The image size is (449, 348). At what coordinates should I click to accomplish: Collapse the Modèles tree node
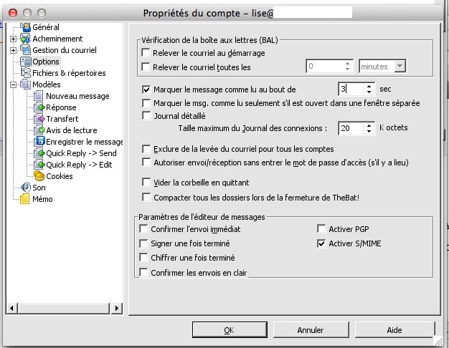13,84
